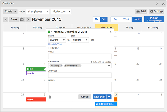This screenshot has width=167, height=112.
Task: Go to next month with right arrow
Action: [x=28, y=19]
